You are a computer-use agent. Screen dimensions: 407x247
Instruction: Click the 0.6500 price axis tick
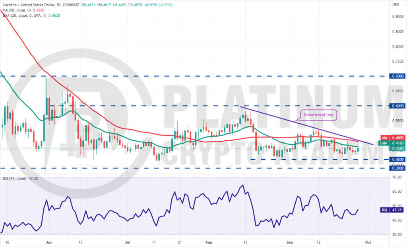(x=397, y=91)
